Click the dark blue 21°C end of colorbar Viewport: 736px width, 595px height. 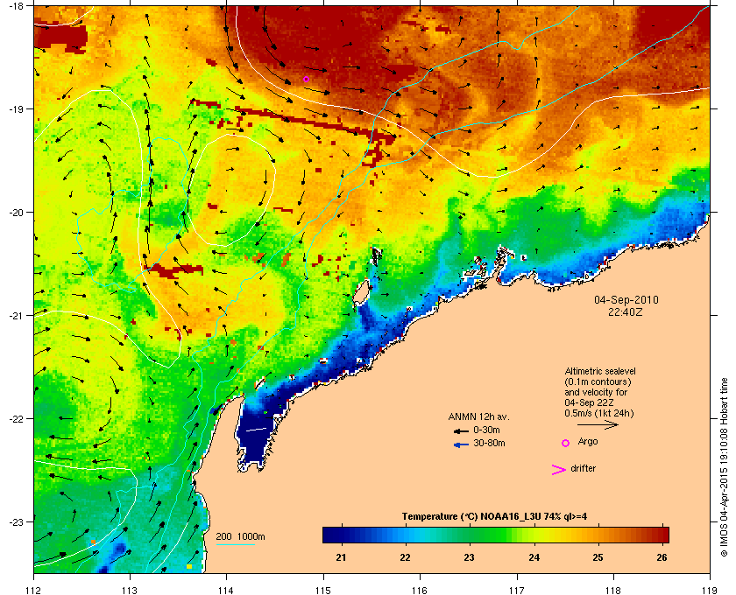click(x=331, y=535)
